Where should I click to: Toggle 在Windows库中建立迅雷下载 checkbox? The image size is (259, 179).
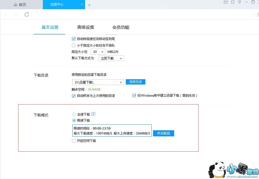pos(134,95)
